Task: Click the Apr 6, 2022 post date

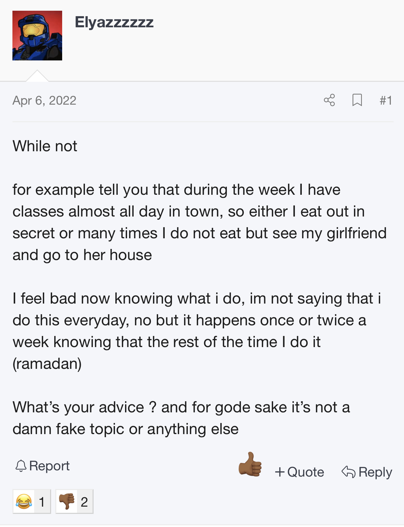Action: coord(44,100)
